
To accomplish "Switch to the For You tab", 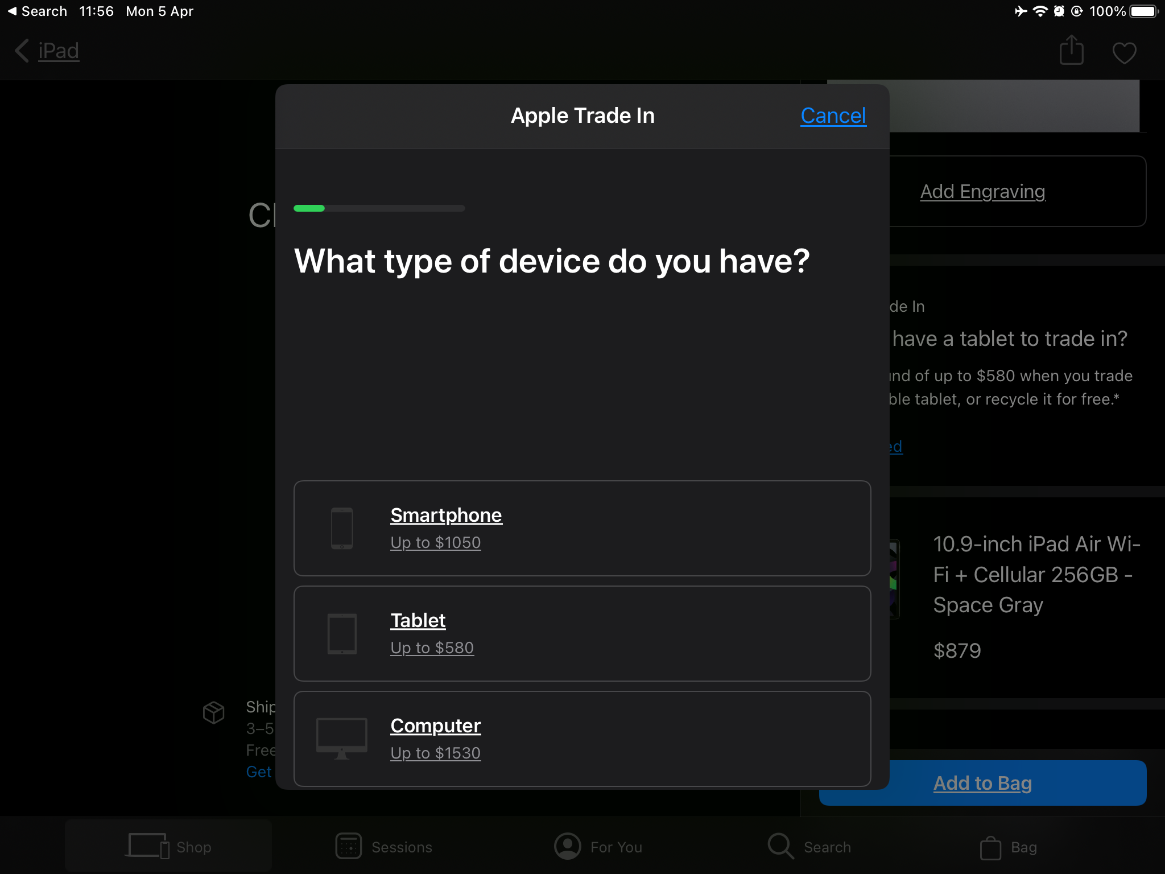I will pyautogui.click(x=598, y=847).
